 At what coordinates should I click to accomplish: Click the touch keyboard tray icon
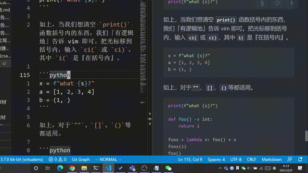[x=268, y=168]
